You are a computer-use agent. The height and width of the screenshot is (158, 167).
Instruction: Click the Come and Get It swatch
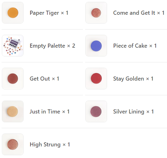96,13
